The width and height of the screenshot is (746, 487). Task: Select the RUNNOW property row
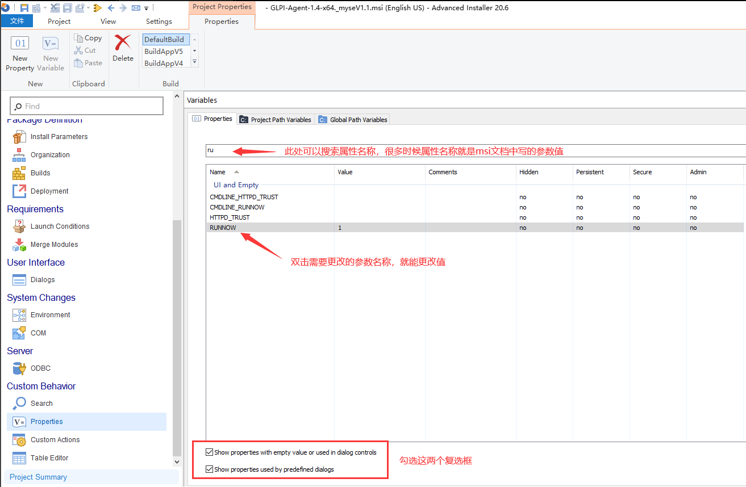coord(475,228)
